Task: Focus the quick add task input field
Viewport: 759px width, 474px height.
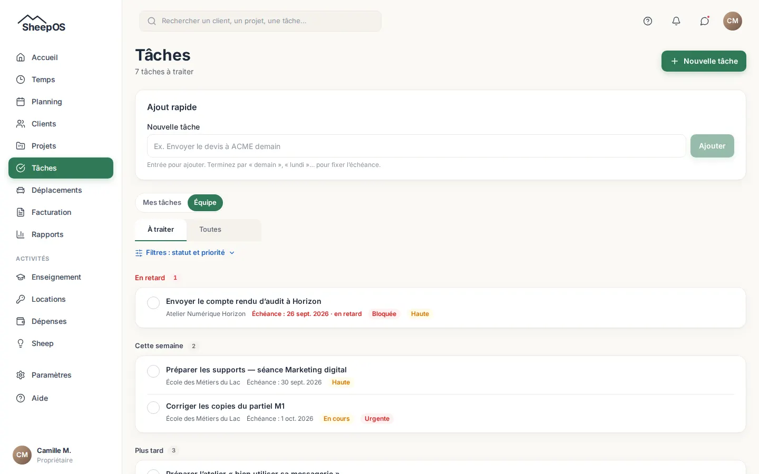Action: 416,146
